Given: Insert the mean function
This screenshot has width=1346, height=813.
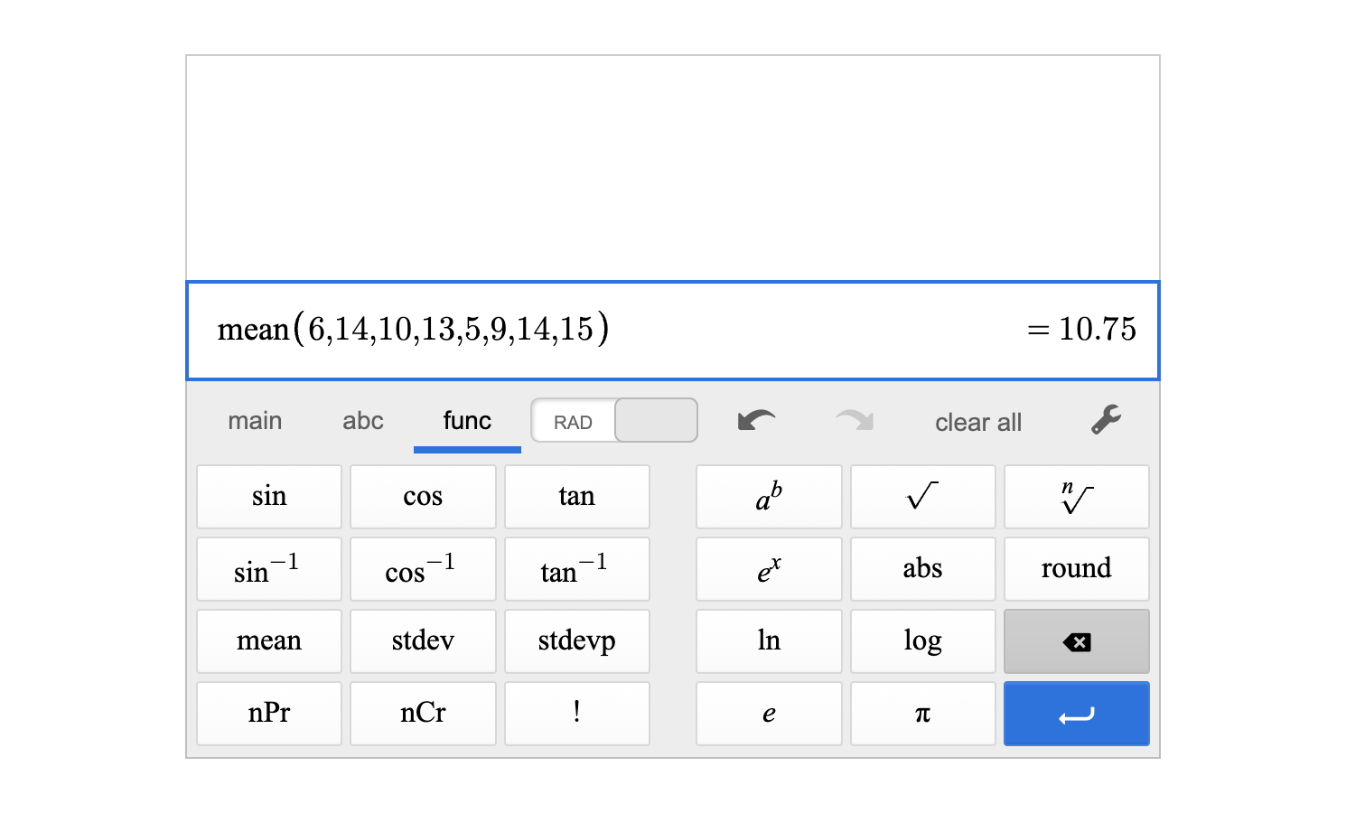Looking at the screenshot, I should [268, 640].
